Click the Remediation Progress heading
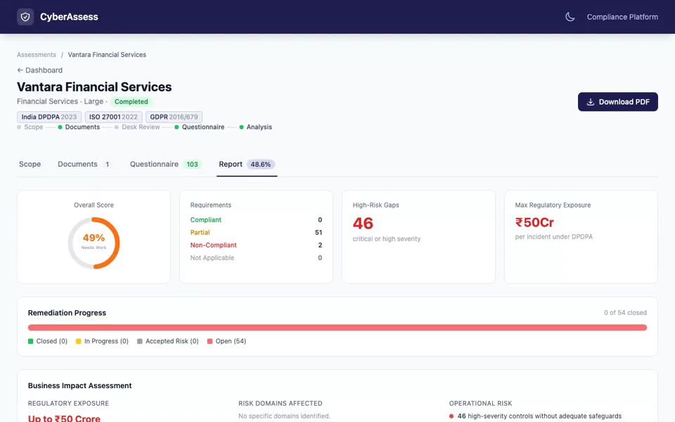675x422 pixels. pos(67,312)
